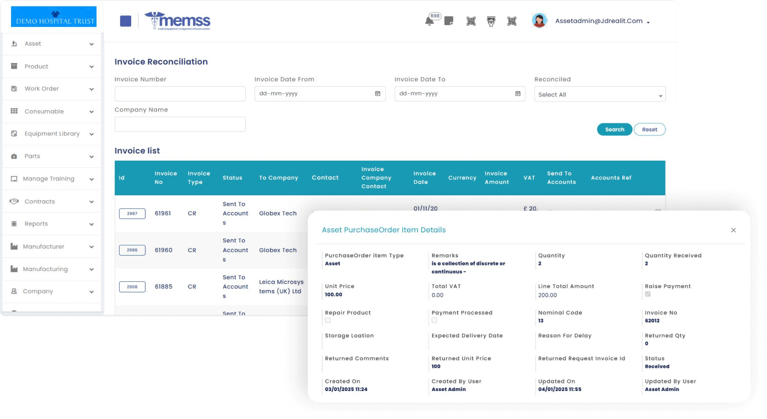Click the Manufacturer factory icon
This screenshot has width=767, height=419.
(x=14, y=247)
